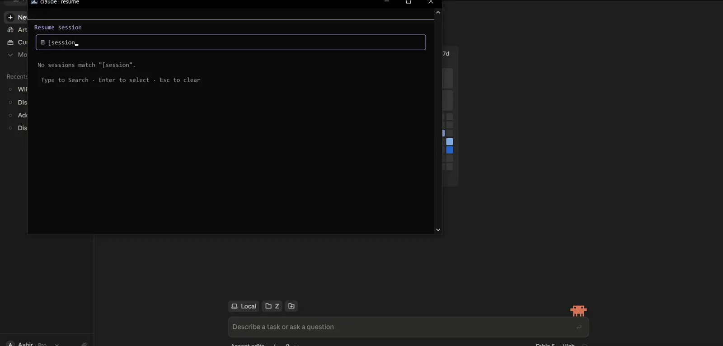Click the send arrow in the prompt box

coord(579,327)
